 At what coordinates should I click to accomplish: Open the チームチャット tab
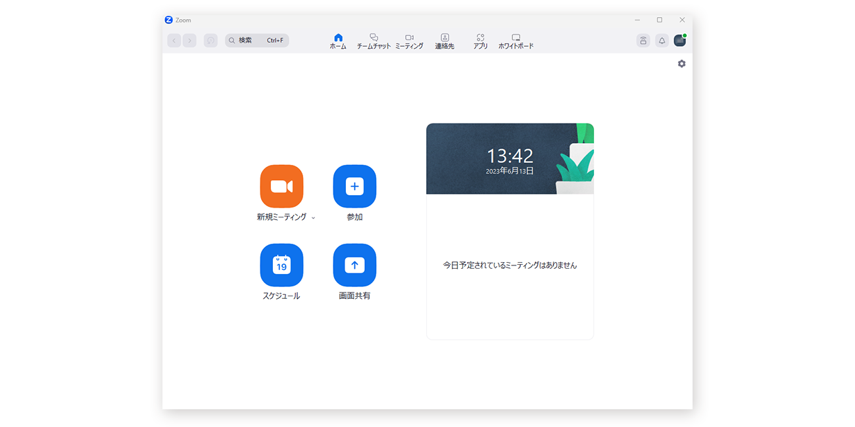click(x=374, y=41)
